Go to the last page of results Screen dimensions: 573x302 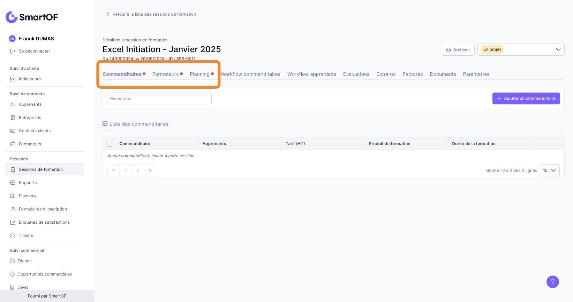(150, 170)
